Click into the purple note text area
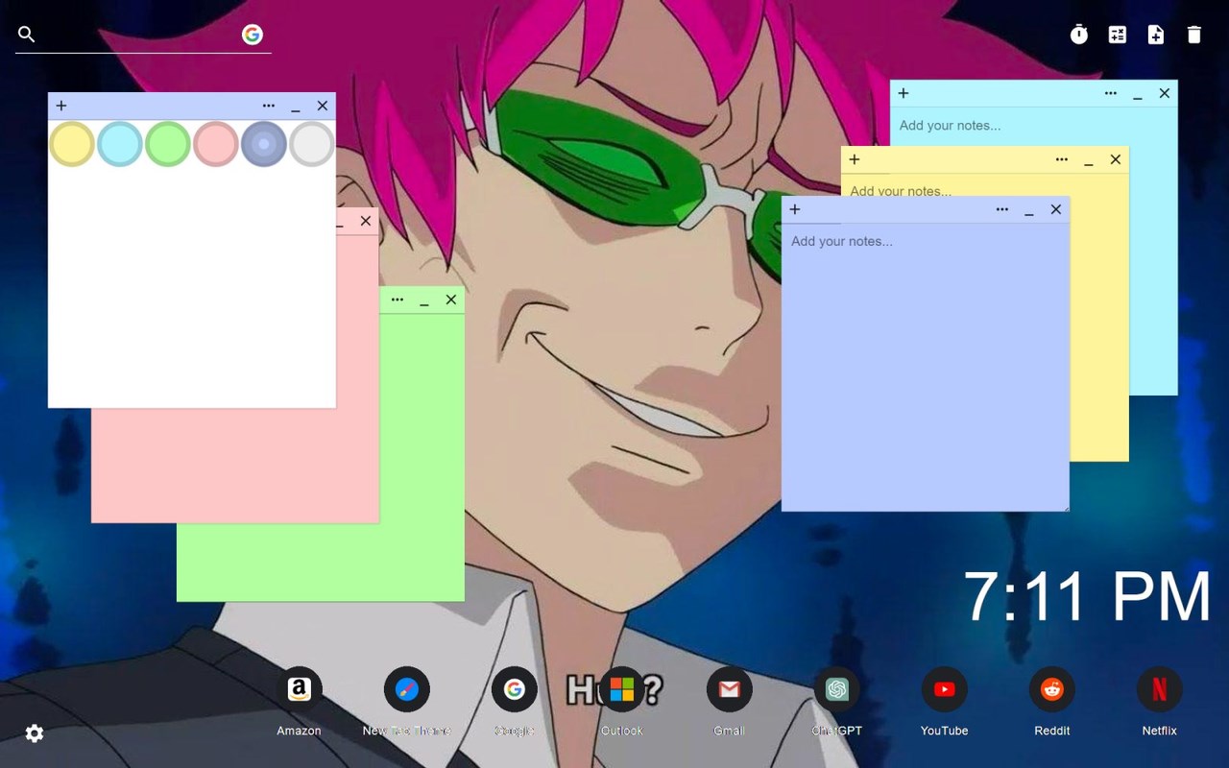Viewport: 1229px width, 768px height. (926, 366)
